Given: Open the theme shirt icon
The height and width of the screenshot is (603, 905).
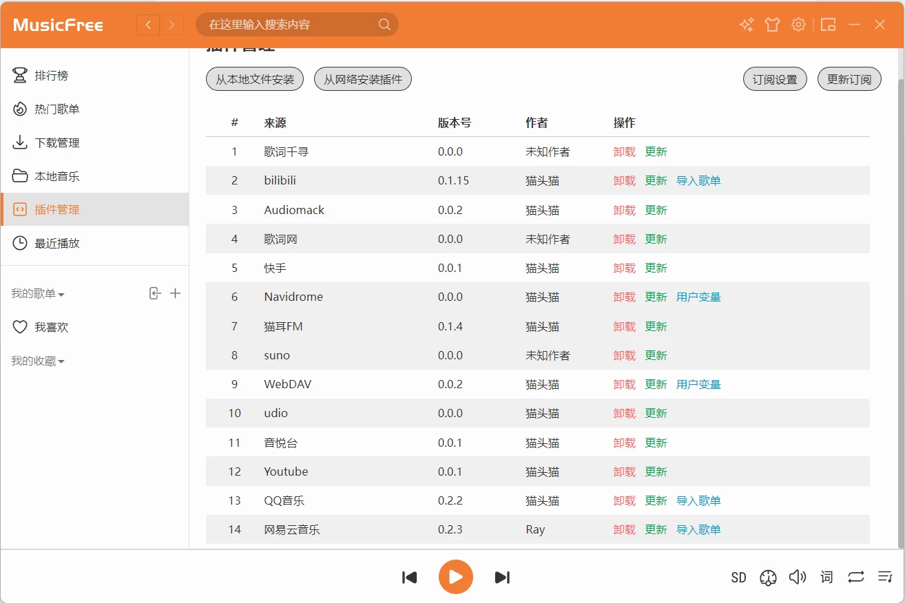Looking at the screenshot, I should point(772,25).
